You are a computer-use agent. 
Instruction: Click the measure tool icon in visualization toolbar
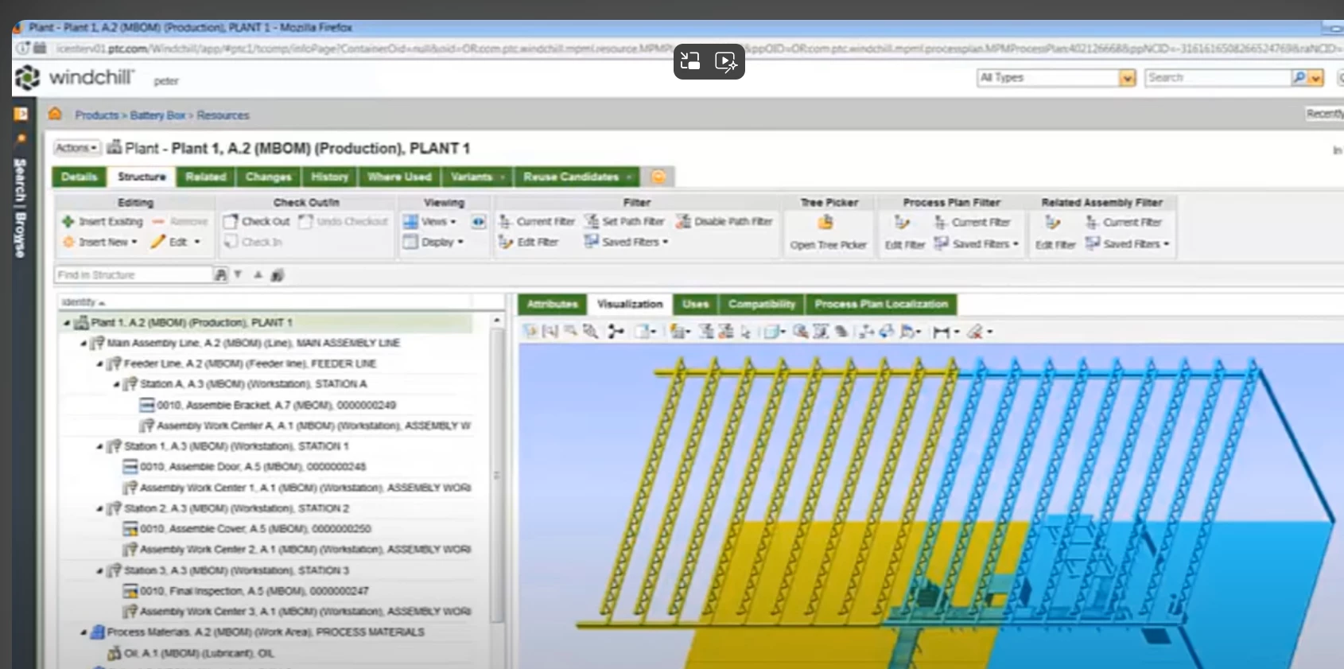[x=941, y=332]
